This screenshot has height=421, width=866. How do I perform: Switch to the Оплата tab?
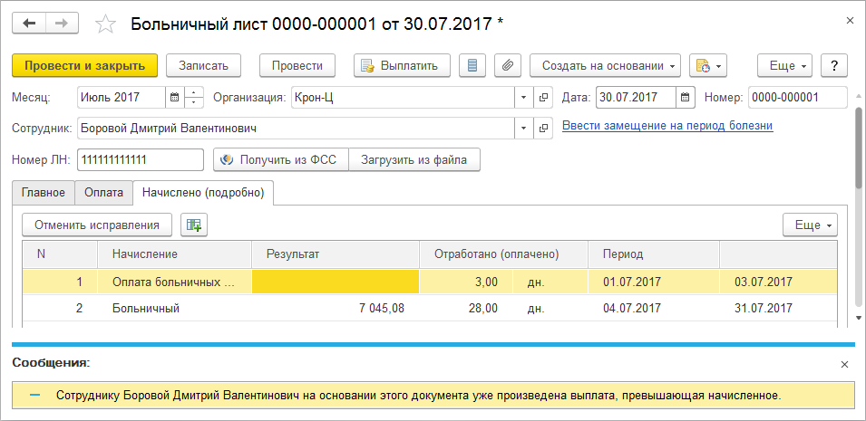103,192
